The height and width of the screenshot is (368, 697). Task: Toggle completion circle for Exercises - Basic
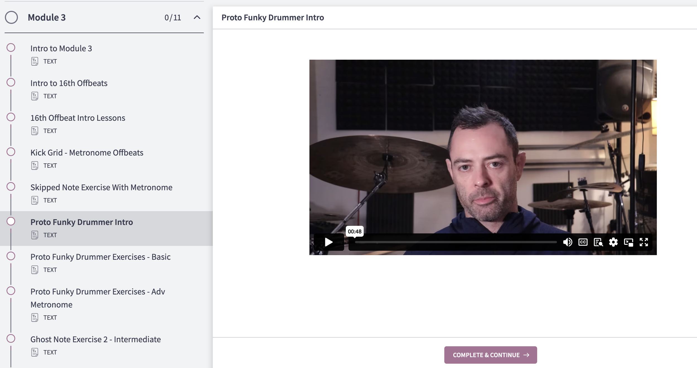[11, 256]
